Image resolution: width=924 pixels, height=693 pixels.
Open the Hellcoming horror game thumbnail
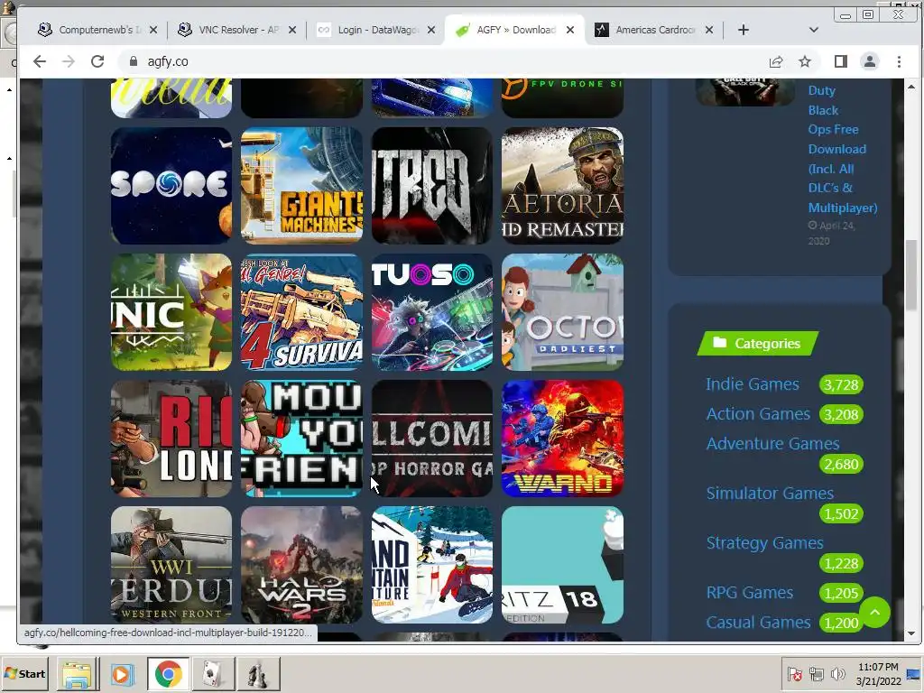pyautogui.click(x=432, y=439)
